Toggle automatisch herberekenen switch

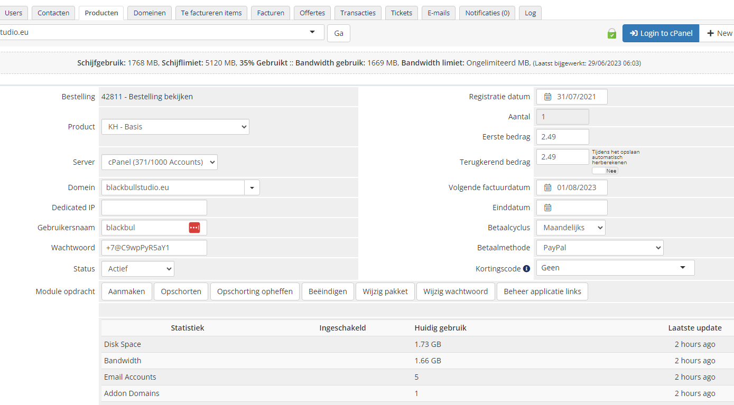point(605,171)
